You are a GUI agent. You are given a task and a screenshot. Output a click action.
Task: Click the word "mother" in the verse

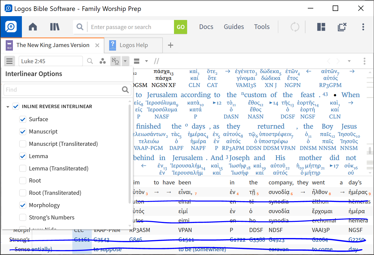[311, 158]
